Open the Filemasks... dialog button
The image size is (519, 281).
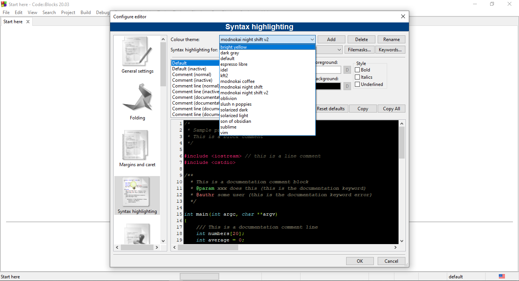coord(359,50)
